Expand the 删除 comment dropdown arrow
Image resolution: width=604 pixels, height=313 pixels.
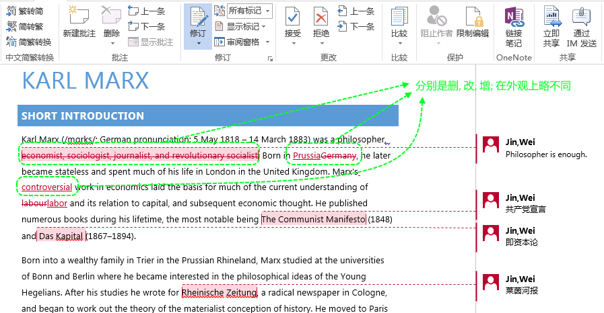[112, 44]
